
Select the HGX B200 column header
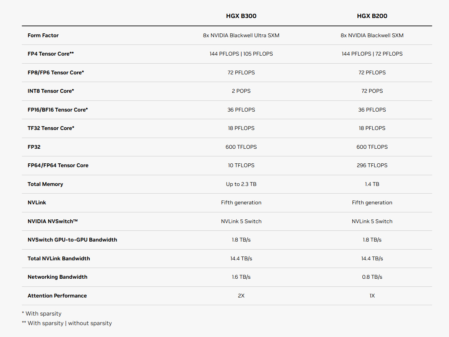[x=372, y=16]
